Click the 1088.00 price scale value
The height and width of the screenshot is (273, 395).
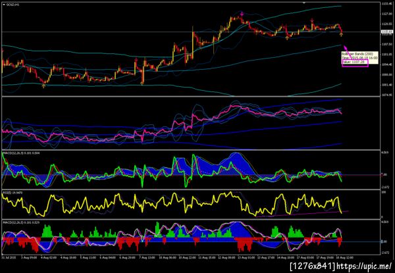[387, 75]
